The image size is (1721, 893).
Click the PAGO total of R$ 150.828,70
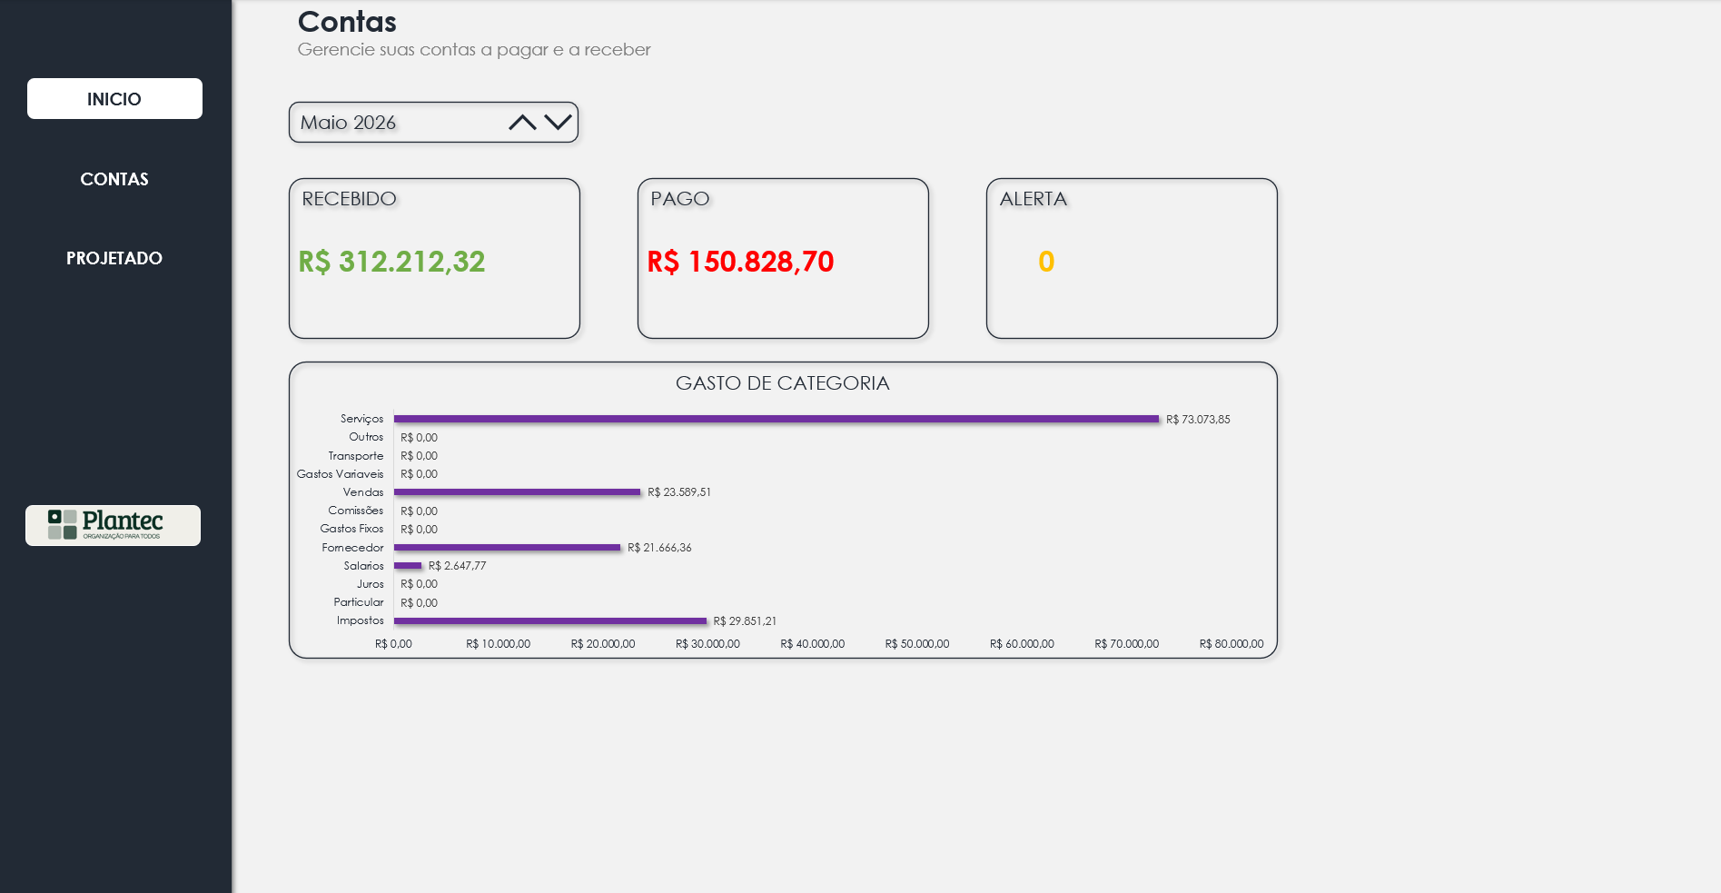pos(740,262)
